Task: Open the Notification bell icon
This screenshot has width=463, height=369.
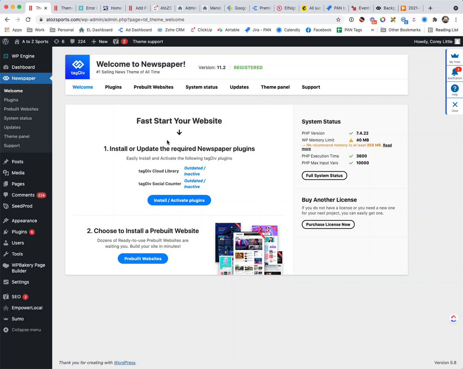Action: 455,74
